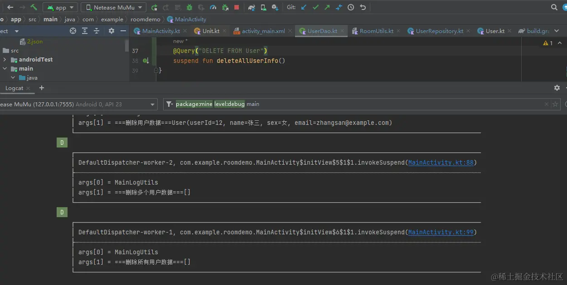The width and height of the screenshot is (567, 285).
Task: Click the Expand All icon in Project panel
Action: pos(85,31)
